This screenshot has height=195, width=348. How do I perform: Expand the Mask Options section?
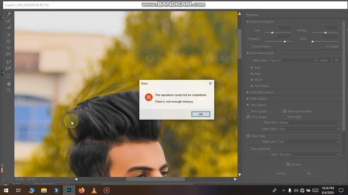[x=248, y=99]
